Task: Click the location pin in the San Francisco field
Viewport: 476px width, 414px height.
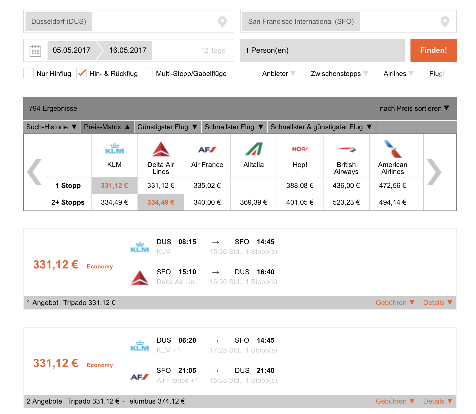Action: pyautogui.click(x=445, y=22)
